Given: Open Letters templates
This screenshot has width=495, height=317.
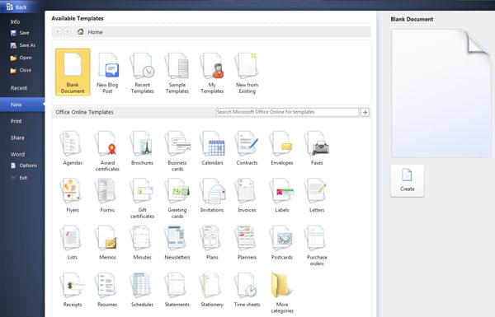Looking at the screenshot, I should pyautogui.click(x=317, y=196).
